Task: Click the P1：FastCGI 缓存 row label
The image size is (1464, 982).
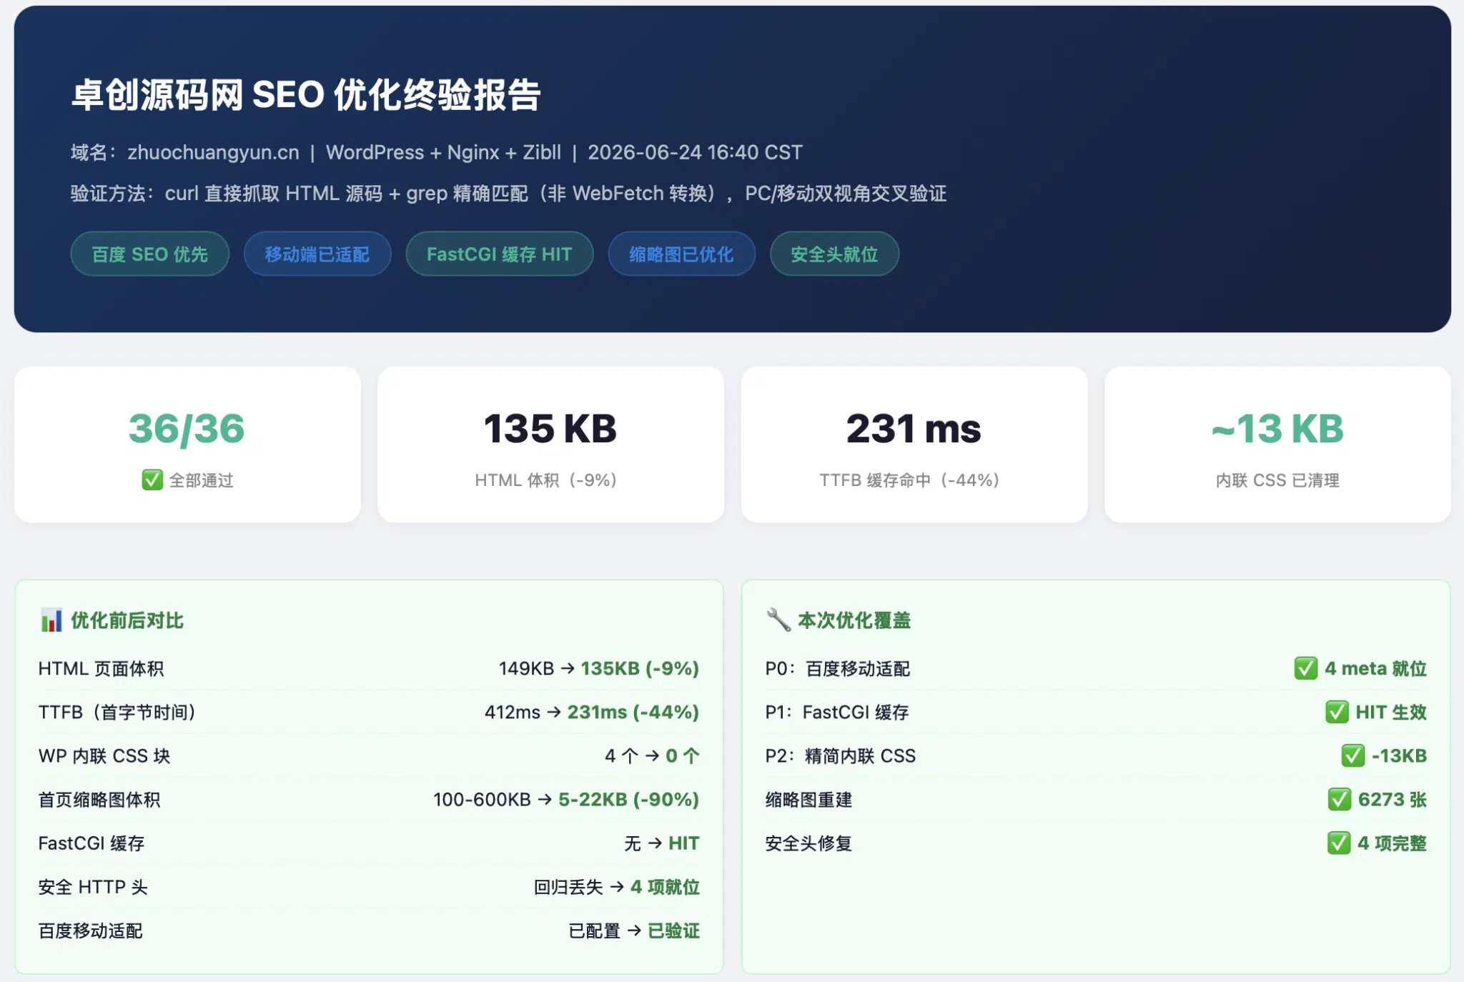Action: click(837, 712)
